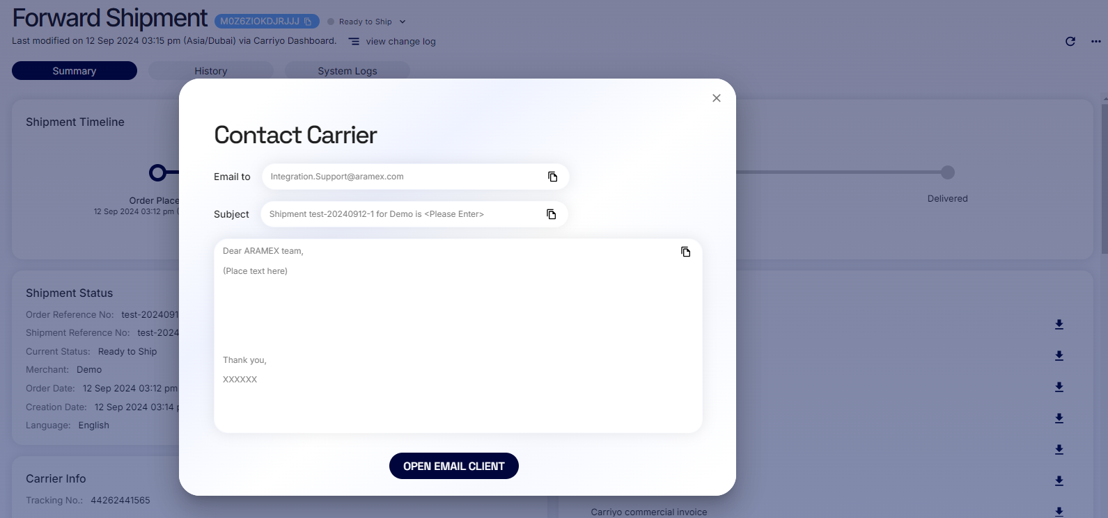Download the Carriyo commercial invoice
The height and width of the screenshot is (518, 1108).
click(x=1059, y=512)
